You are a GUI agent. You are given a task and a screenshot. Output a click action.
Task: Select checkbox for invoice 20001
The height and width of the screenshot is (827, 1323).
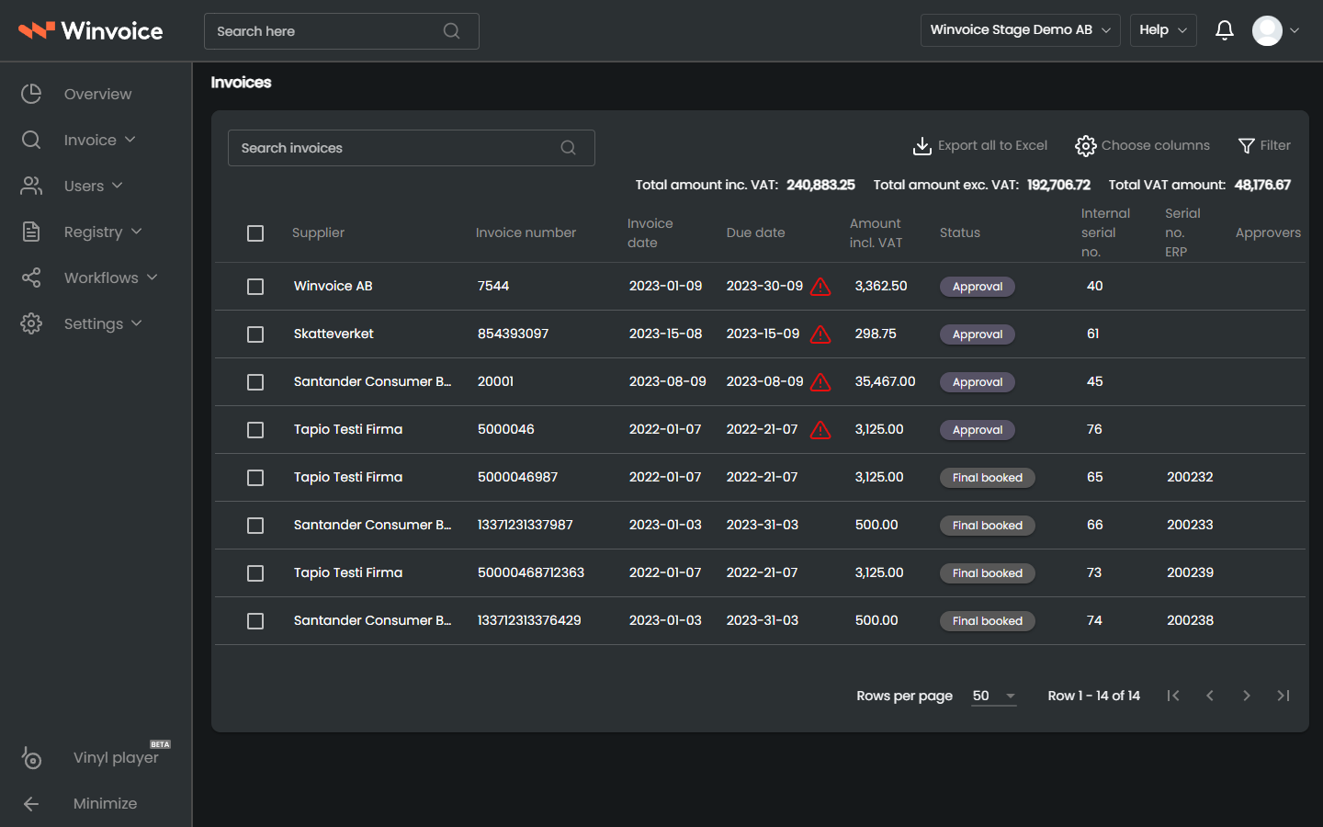tap(255, 382)
